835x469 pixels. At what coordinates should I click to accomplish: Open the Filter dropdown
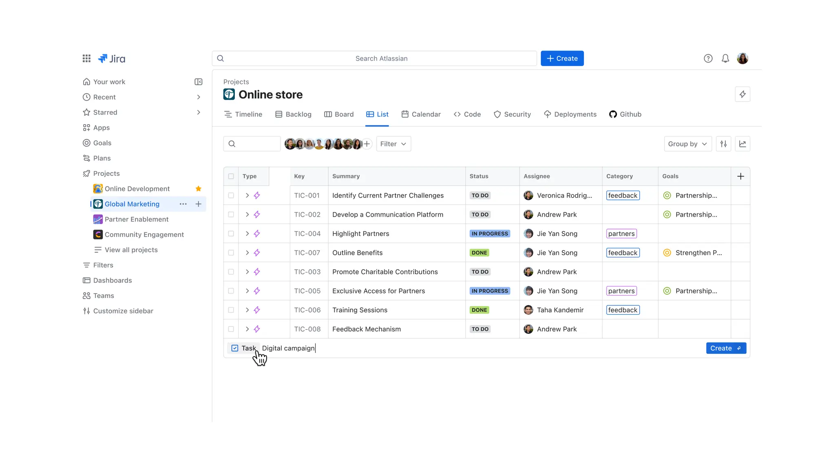pyautogui.click(x=393, y=144)
